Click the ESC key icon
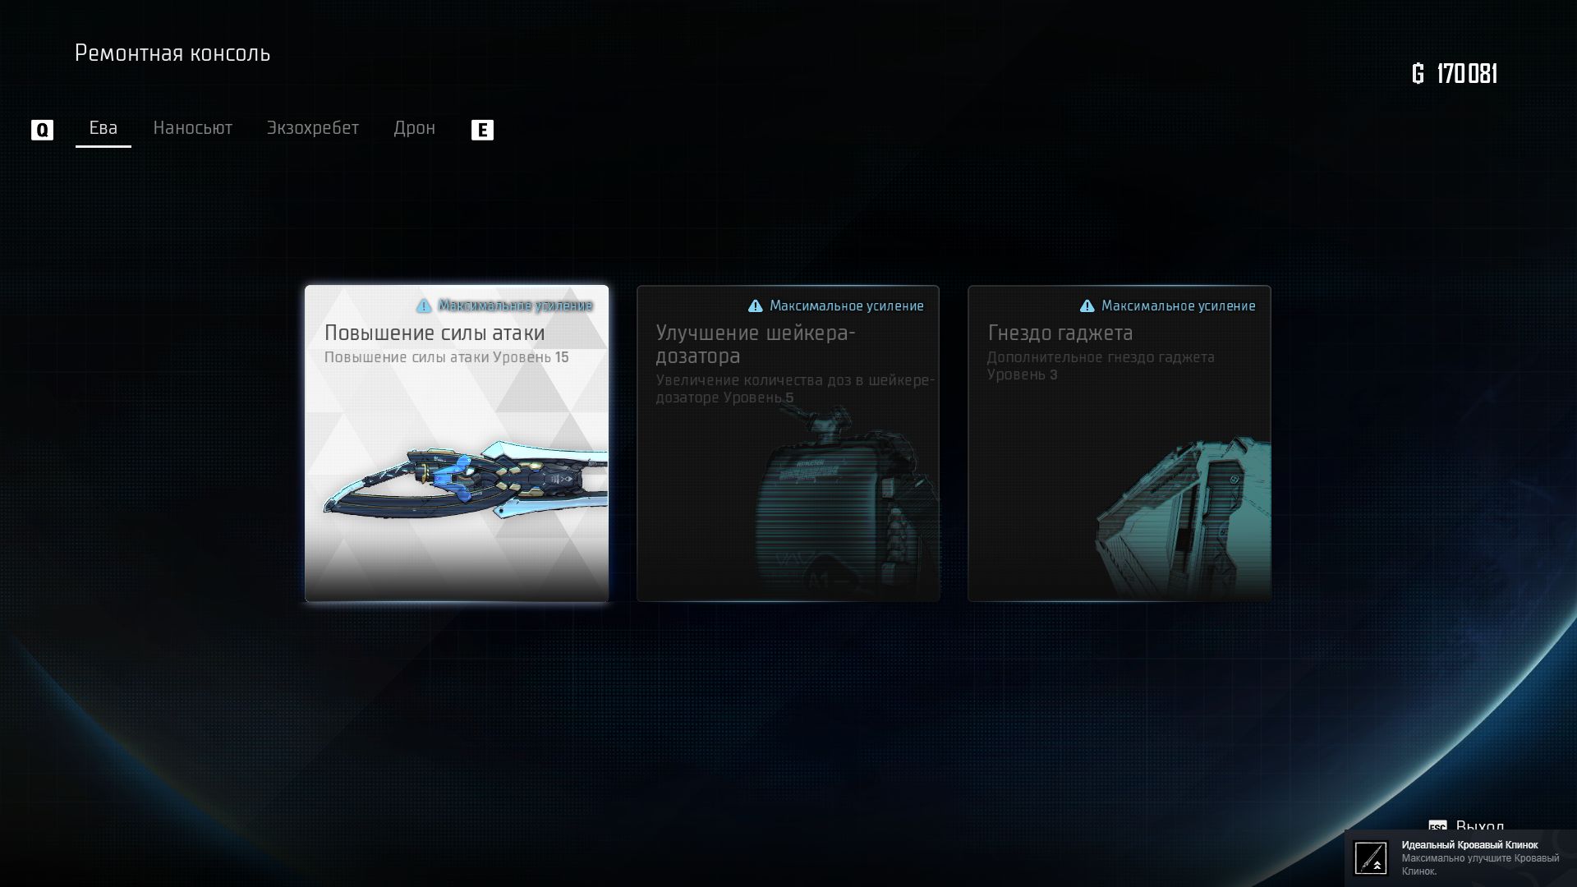The image size is (1577, 887). point(1437,825)
